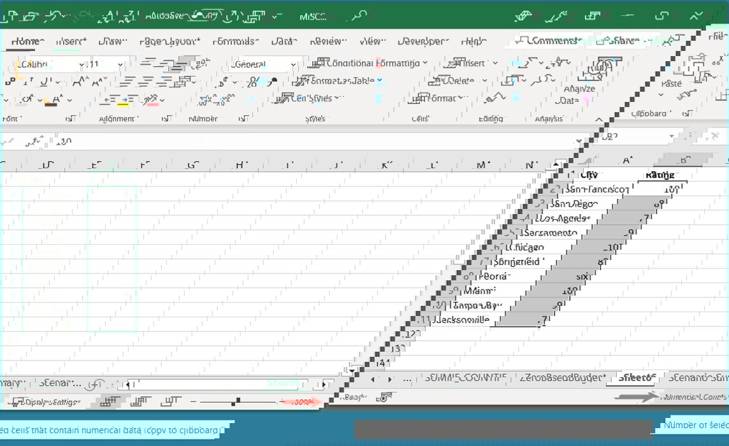Click the macro recording status bar icon
Viewport: 729px width, 446px height.
click(386, 397)
